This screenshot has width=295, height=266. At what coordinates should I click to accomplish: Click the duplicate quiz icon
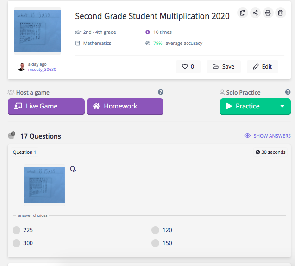[x=243, y=13]
